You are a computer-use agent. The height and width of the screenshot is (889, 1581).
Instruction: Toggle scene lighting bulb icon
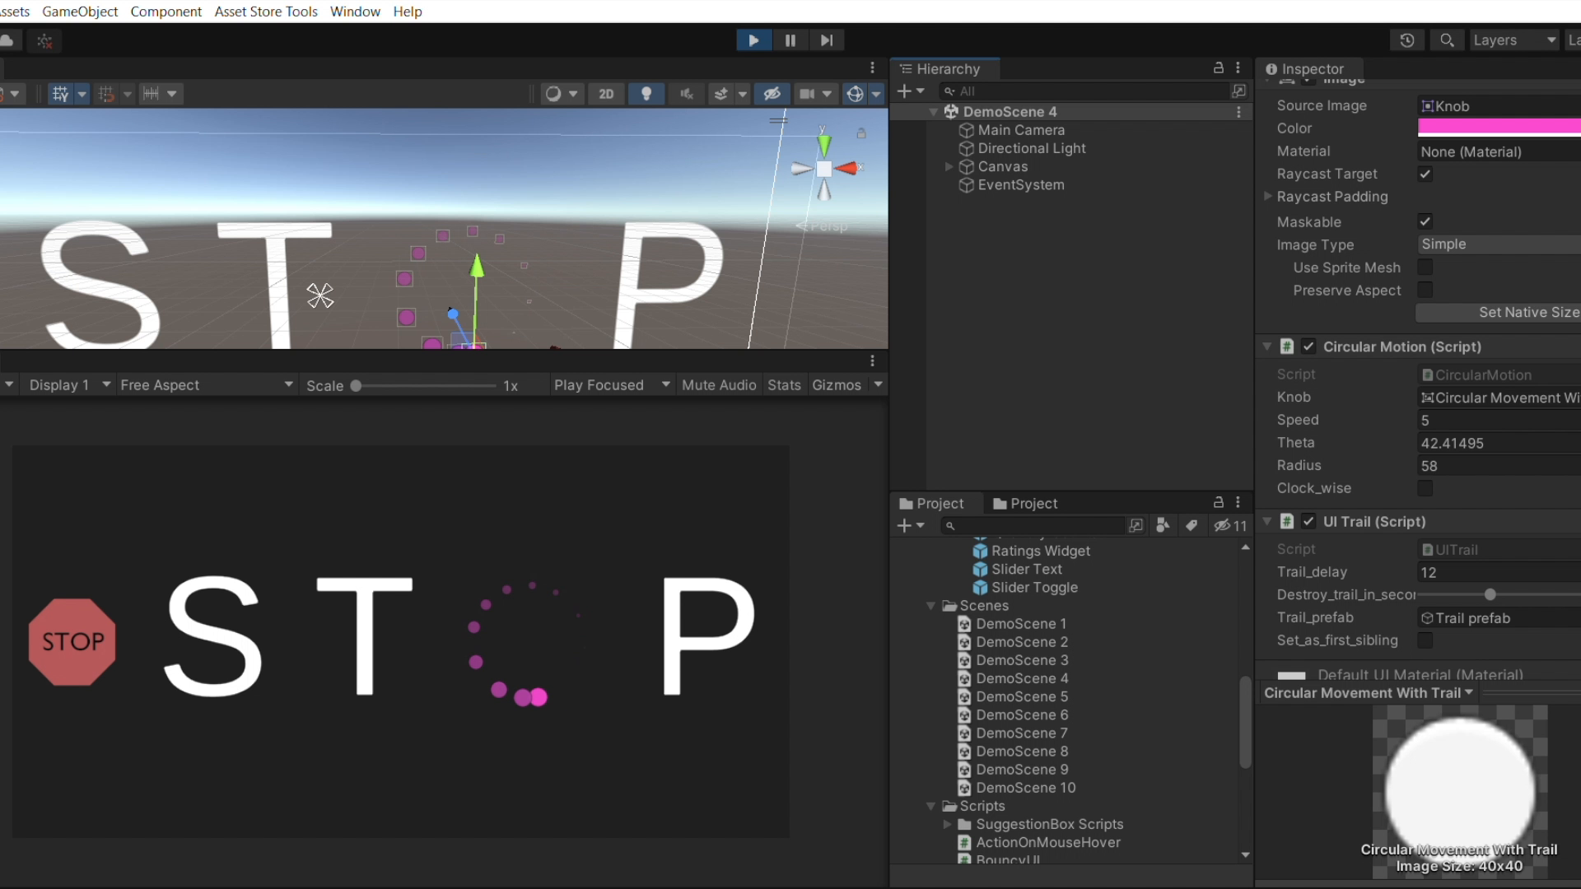(x=646, y=94)
